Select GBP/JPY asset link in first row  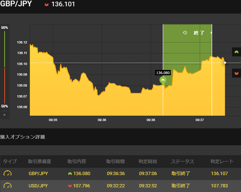pyautogui.click(x=38, y=173)
